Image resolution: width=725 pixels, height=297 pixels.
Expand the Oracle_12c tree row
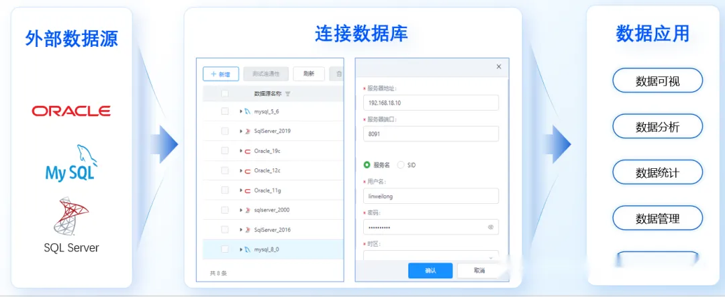pos(241,171)
